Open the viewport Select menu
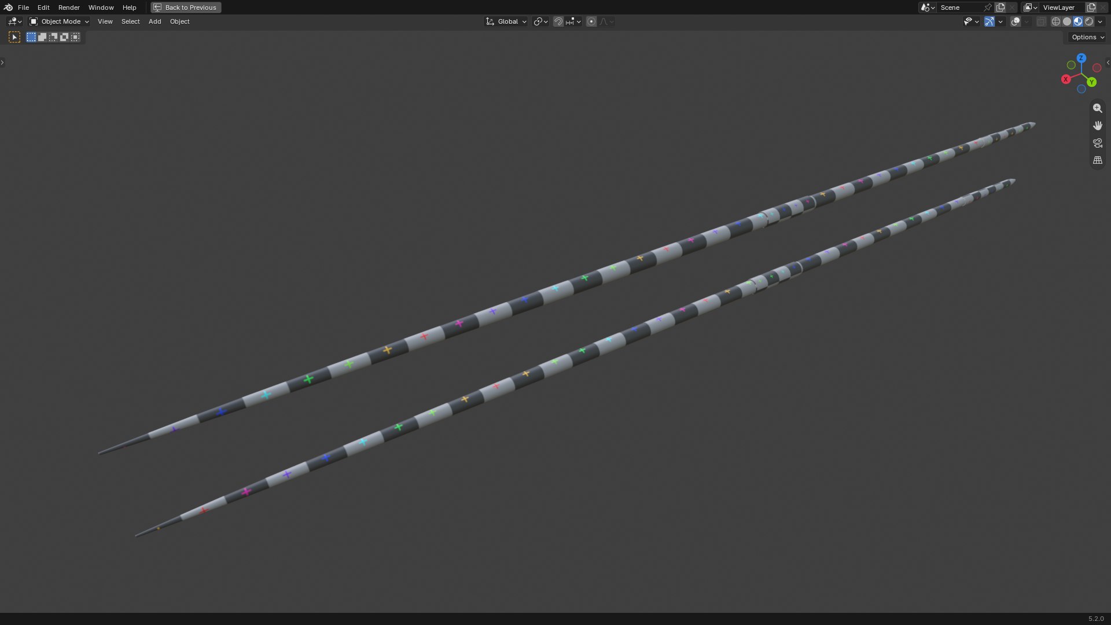 (130, 21)
